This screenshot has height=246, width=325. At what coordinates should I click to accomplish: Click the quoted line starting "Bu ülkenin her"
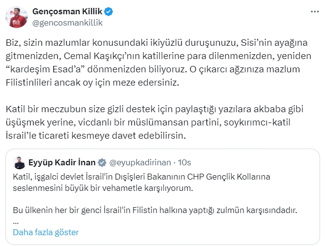154,210
